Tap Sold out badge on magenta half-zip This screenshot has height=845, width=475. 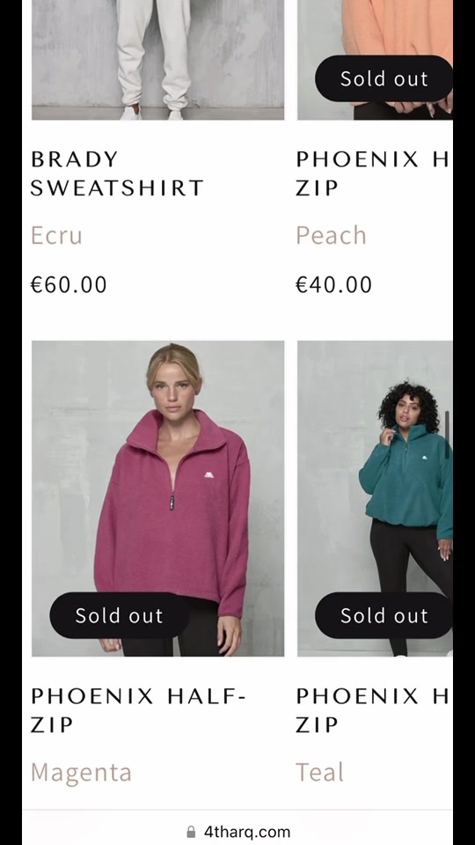point(119,615)
